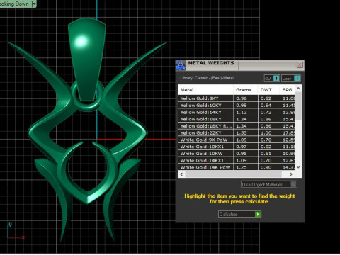Click the vertical scrollbar thumb

click(x=298, y=106)
